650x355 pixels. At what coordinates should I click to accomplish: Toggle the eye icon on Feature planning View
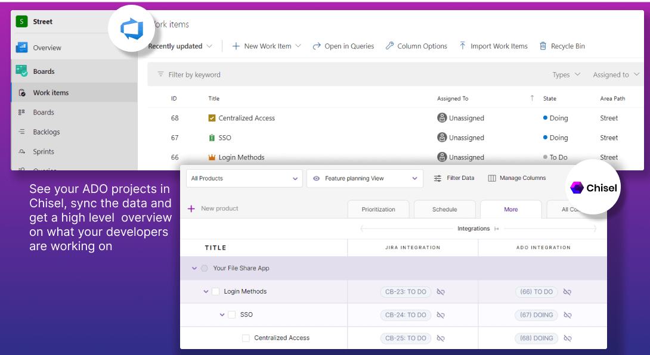click(x=316, y=179)
